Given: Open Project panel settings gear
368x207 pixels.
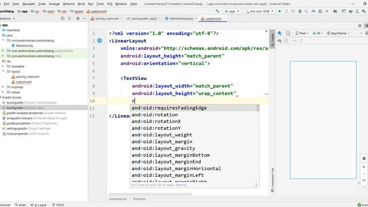Looking at the screenshot, I should tap(78, 18).
